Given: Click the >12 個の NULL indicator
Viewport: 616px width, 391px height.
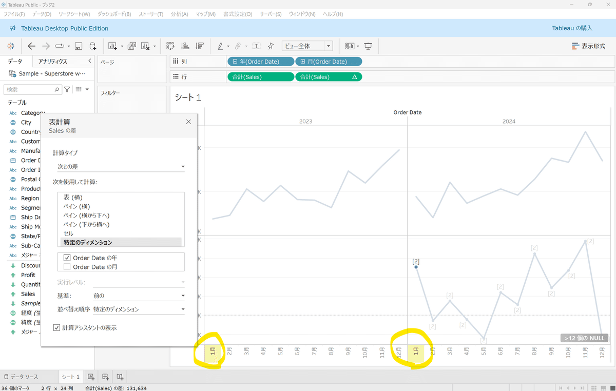Looking at the screenshot, I should (585, 338).
